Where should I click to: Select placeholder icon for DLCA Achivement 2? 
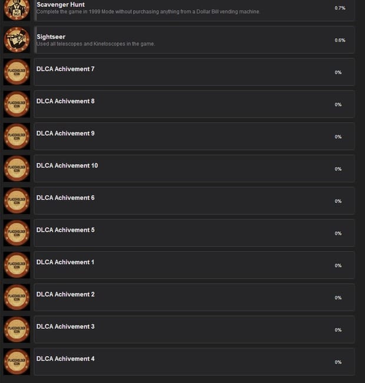16,298
